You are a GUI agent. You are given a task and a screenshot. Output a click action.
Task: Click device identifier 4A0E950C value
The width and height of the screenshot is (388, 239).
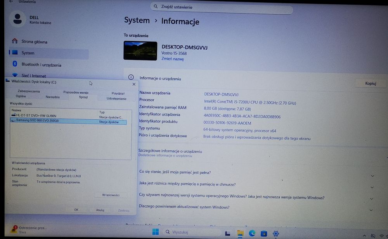[x=242, y=116]
